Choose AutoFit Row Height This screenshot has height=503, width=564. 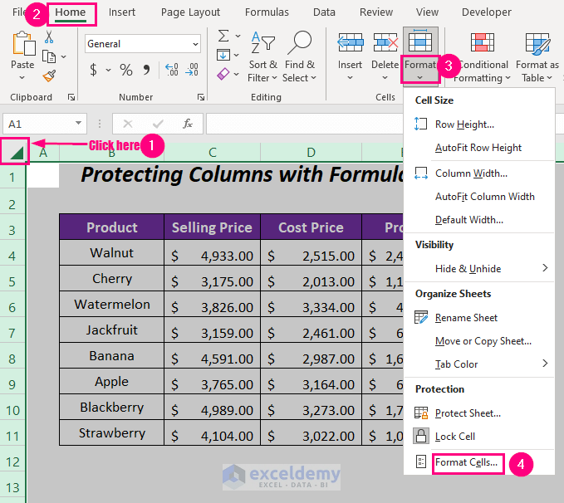[478, 148]
